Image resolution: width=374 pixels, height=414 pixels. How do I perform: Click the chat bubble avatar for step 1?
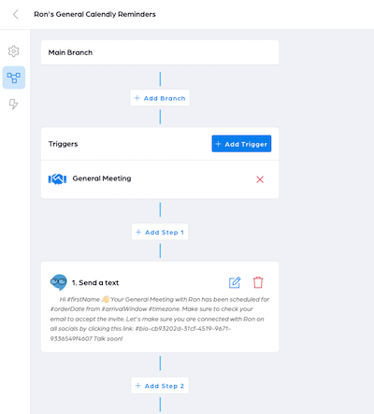59,282
